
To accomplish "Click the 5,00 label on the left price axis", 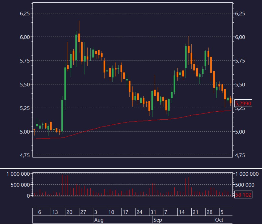I will click(25, 132).
